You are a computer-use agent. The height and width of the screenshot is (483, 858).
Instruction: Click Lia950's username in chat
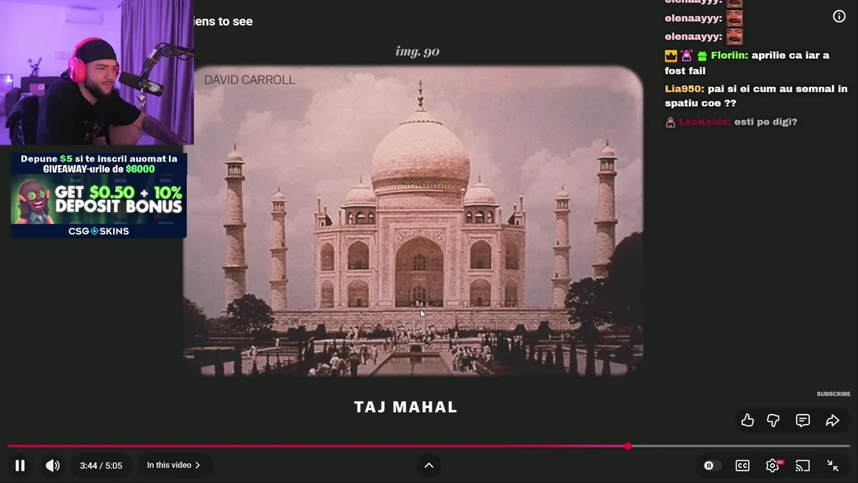[x=684, y=89]
